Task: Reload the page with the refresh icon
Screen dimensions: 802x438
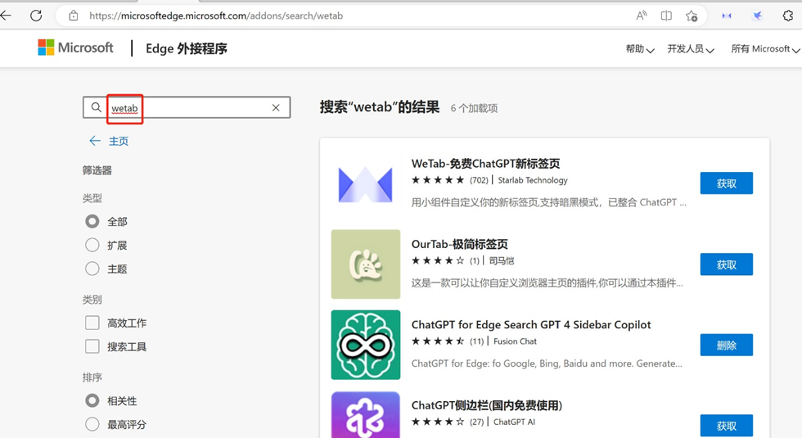Action: pos(36,16)
